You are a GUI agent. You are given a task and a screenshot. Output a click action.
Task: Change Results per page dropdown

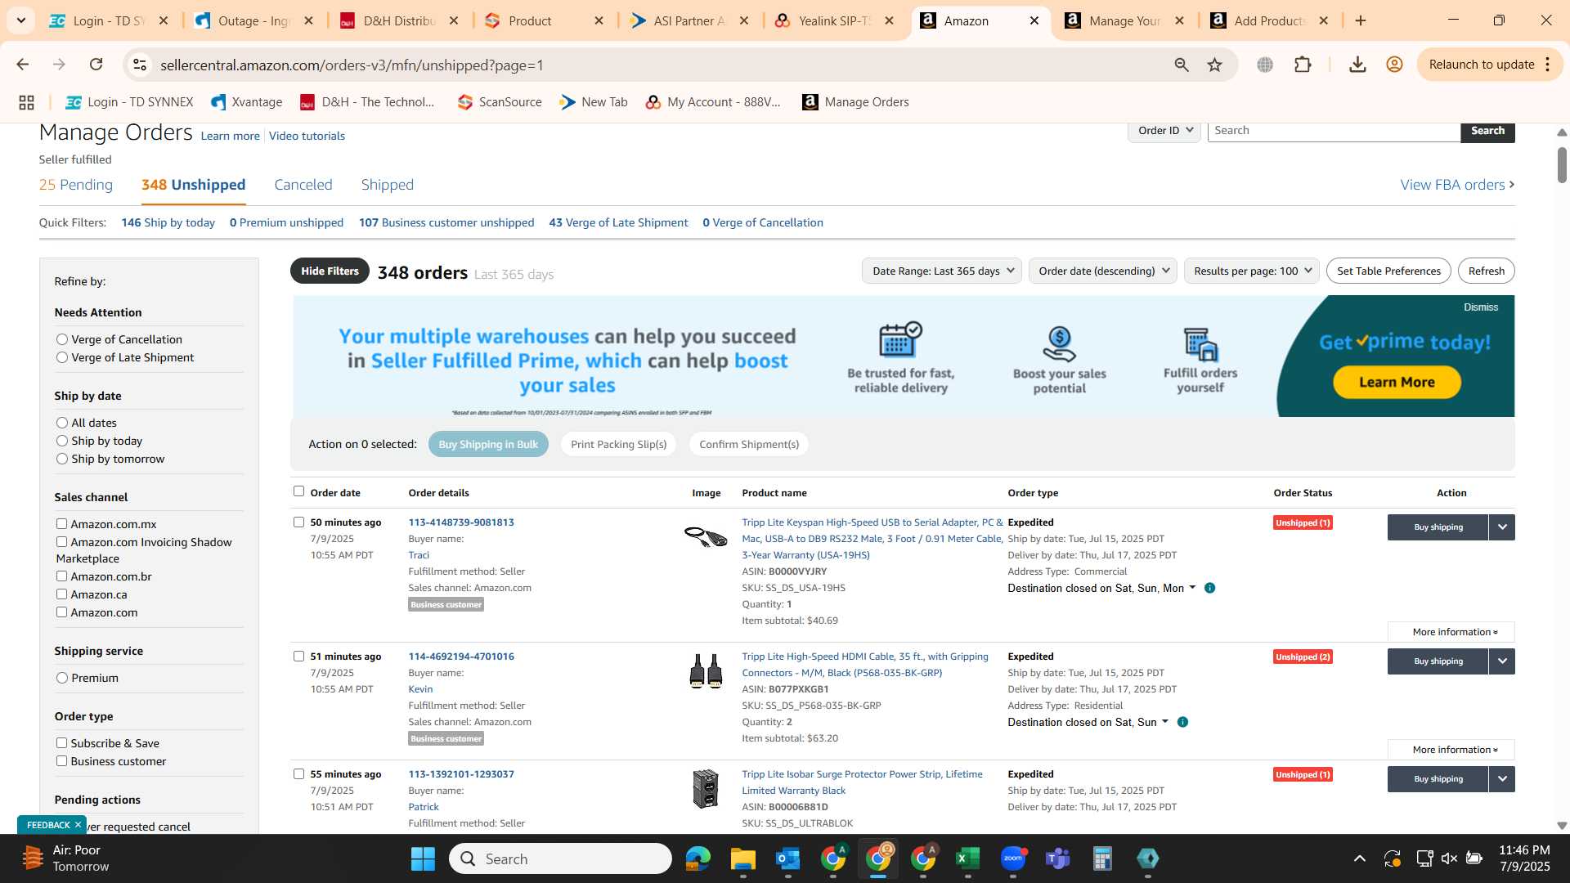1252,271
